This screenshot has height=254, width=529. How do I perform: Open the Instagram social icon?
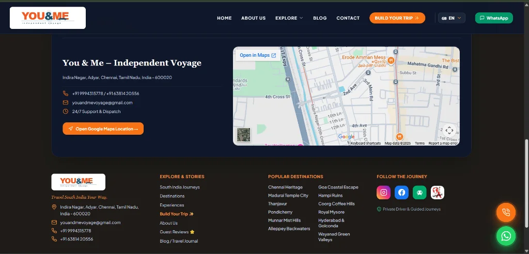coord(384,192)
